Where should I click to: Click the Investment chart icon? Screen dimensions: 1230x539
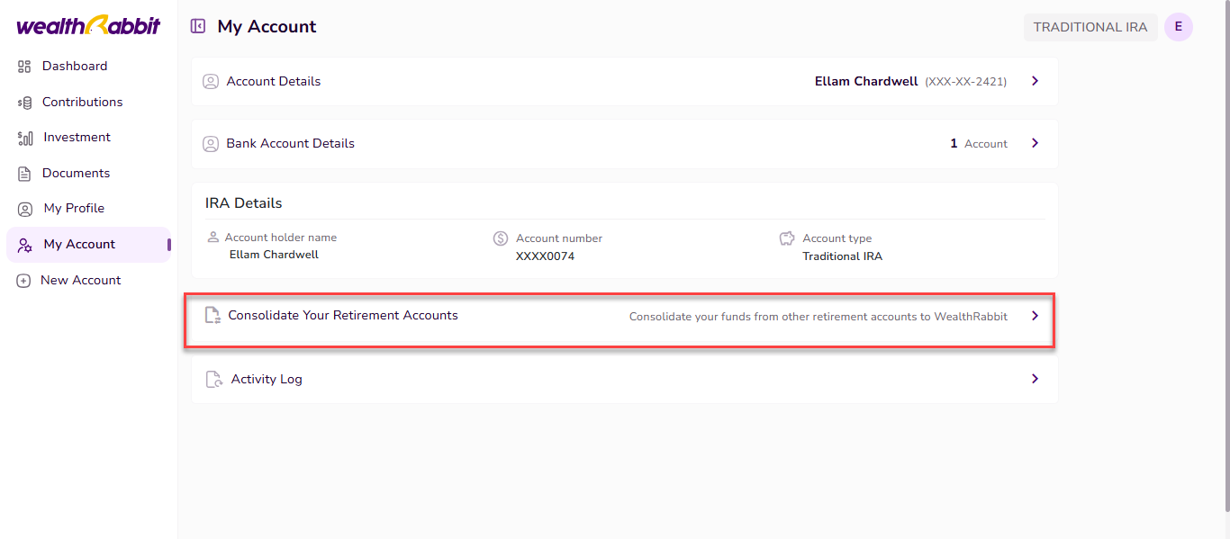click(x=25, y=138)
